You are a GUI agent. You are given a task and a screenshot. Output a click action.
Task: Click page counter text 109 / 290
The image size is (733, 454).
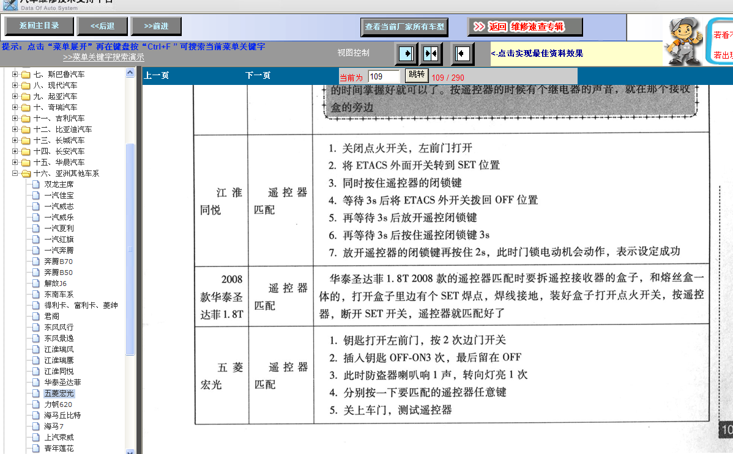(447, 78)
